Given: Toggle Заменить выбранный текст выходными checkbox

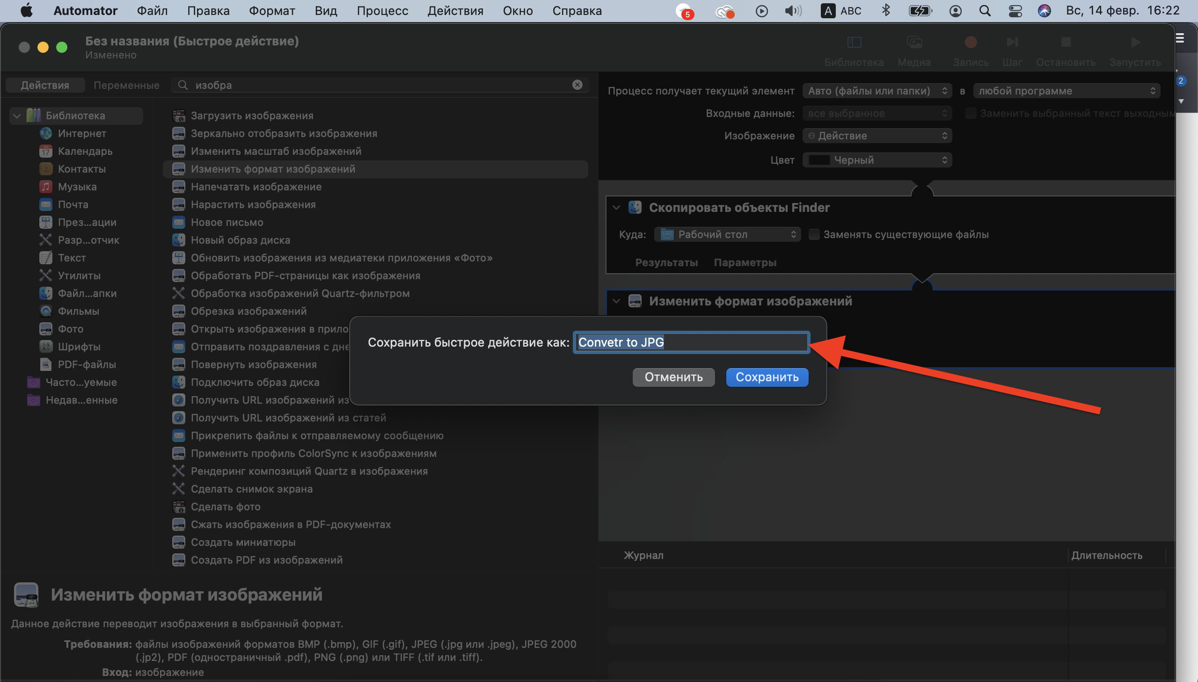Looking at the screenshot, I should [971, 113].
